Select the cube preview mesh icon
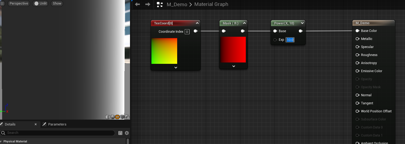The width and height of the screenshot is (405, 144). (122, 117)
